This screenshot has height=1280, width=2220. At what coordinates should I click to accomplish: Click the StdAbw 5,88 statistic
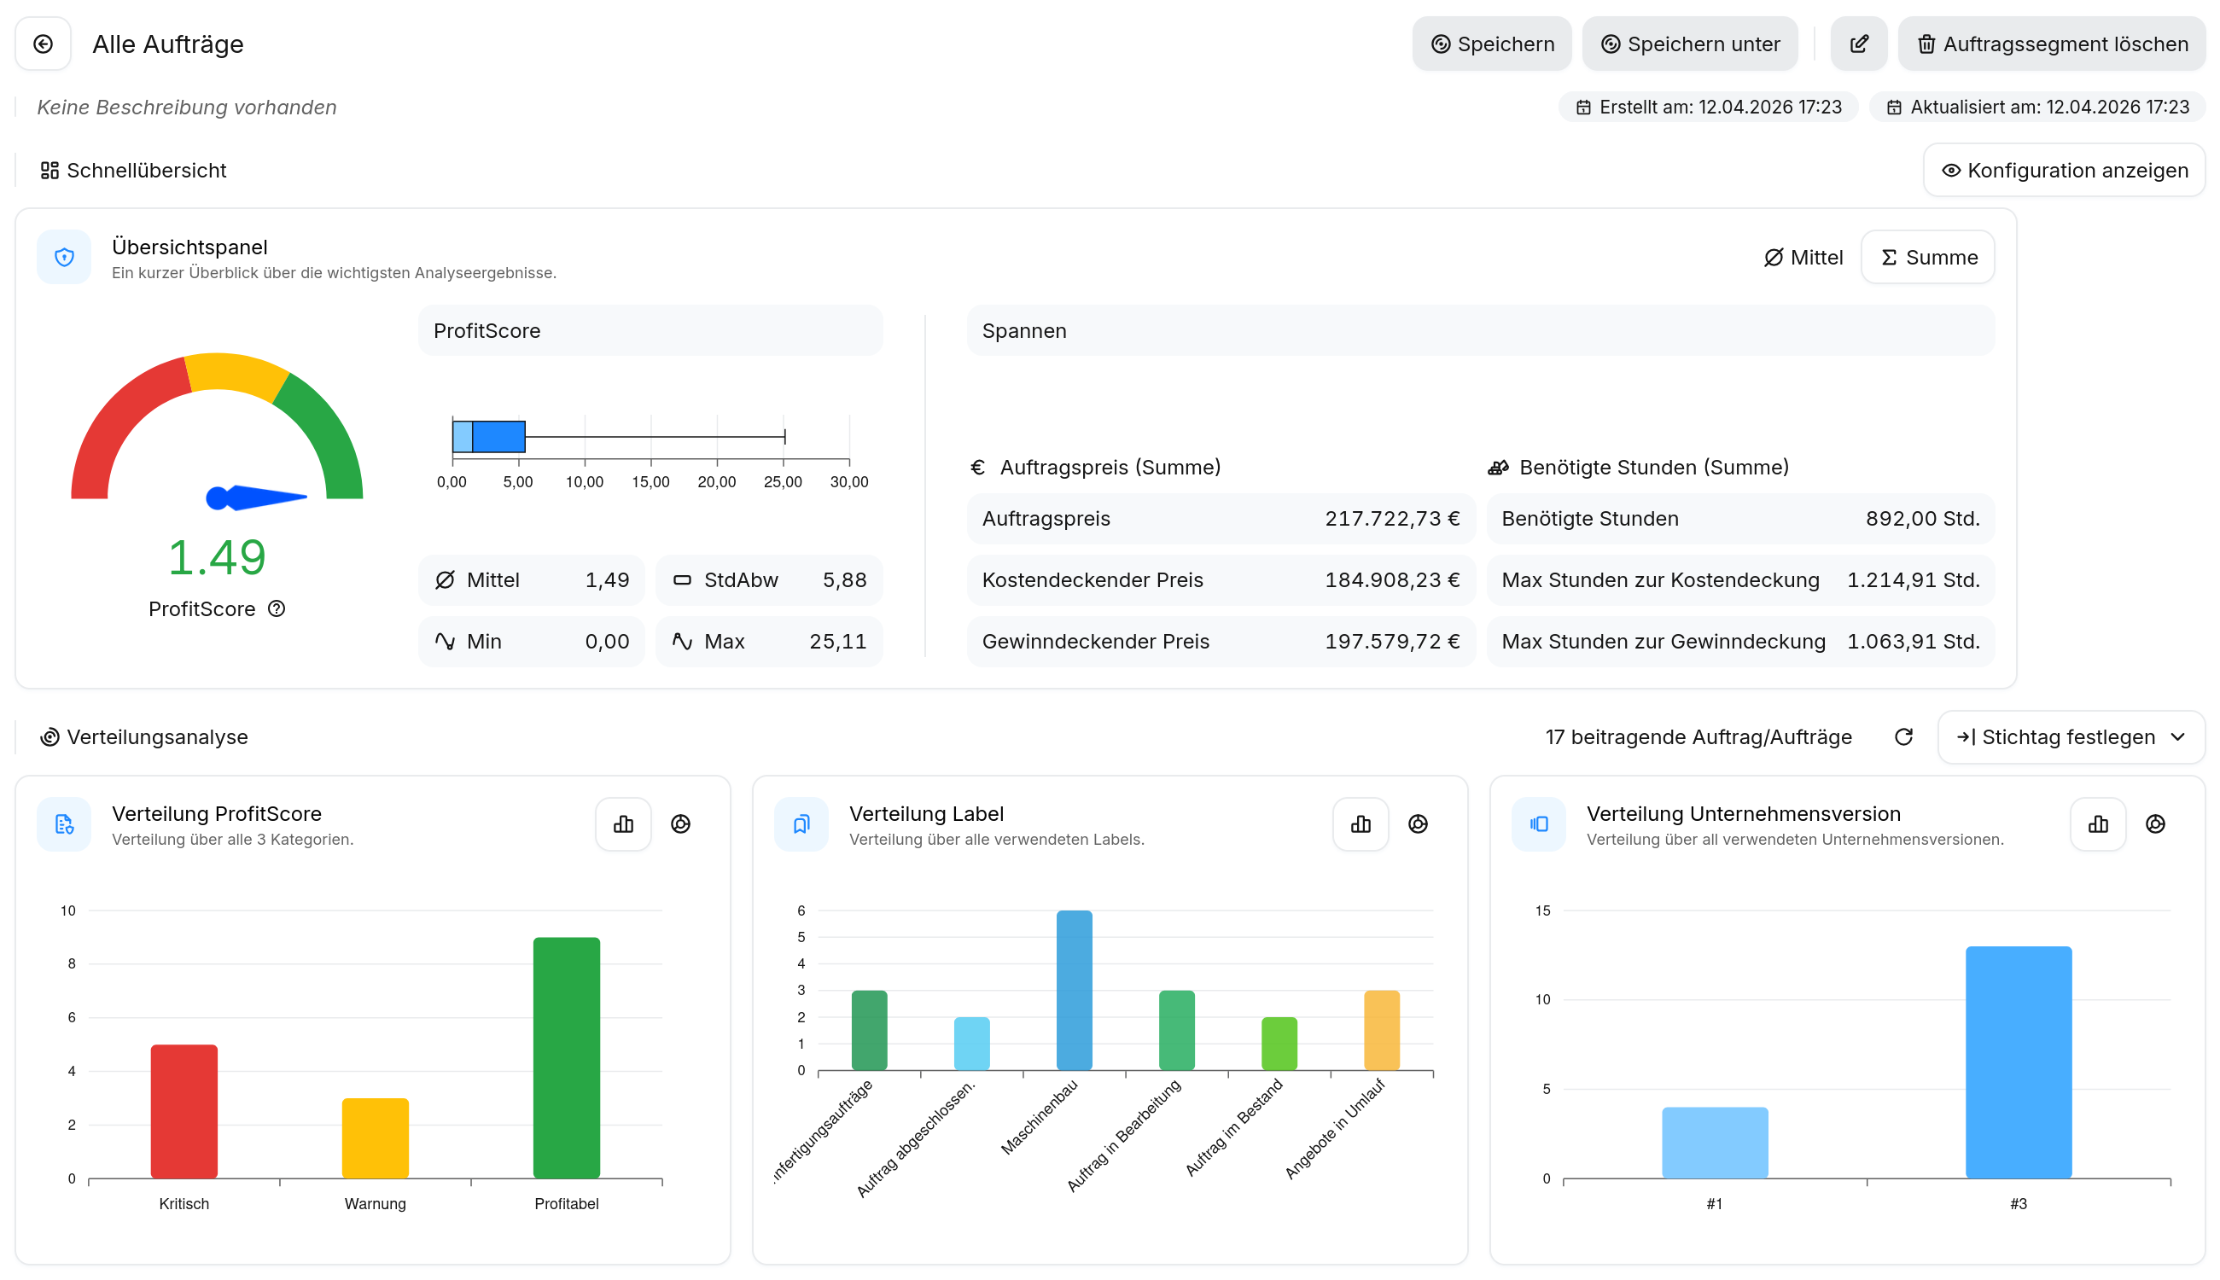[x=768, y=580]
